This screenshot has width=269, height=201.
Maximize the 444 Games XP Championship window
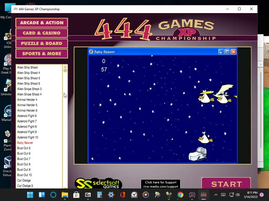pyautogui.click(x=239, y=9)
